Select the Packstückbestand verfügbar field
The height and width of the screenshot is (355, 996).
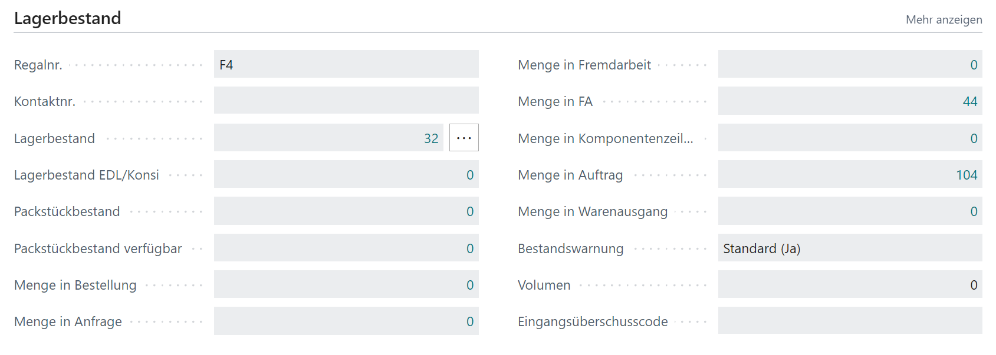(346, 248)
